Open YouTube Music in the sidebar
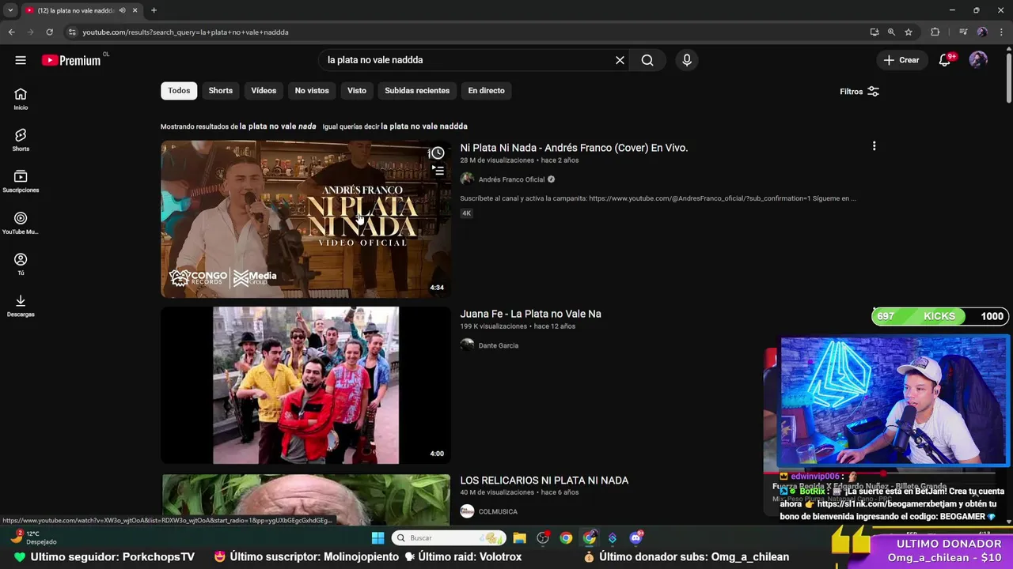1013x569 pixels. (21, 223)
